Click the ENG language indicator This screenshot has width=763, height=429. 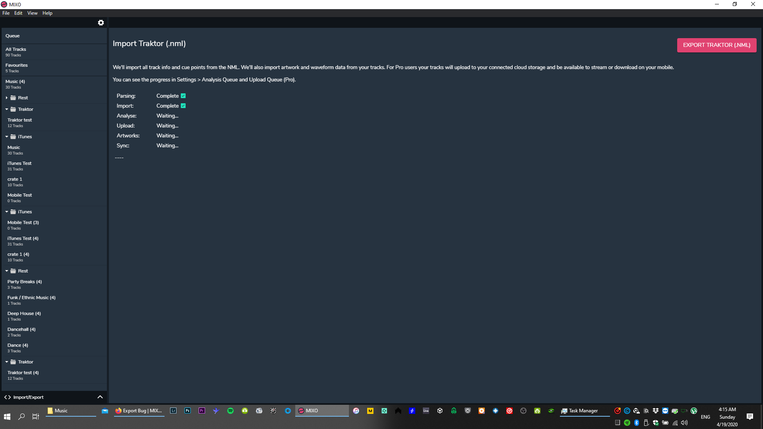(x=705, y=417)
